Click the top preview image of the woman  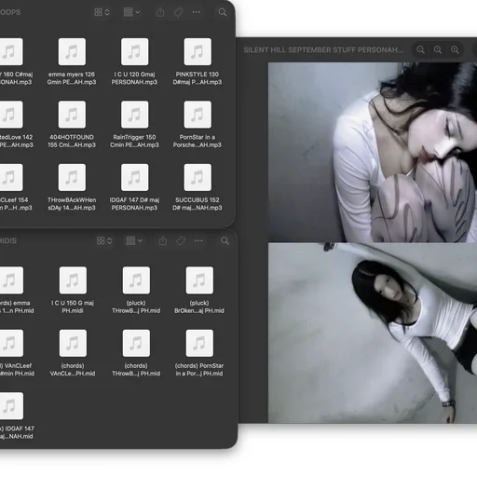click(x=373, y=152)
